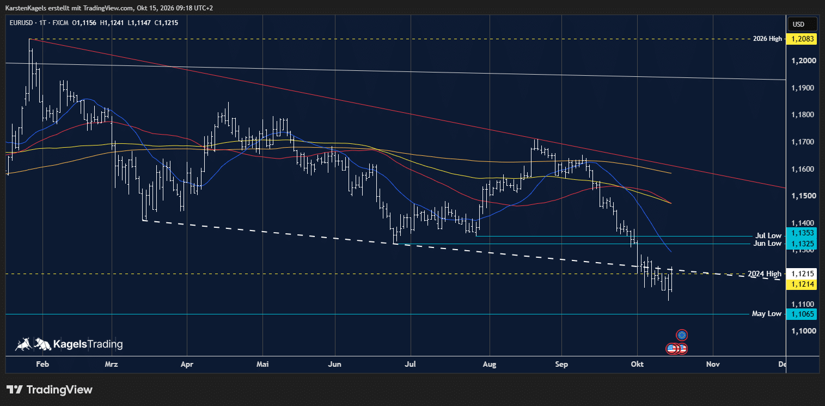Click Mrz on the time axis

pos(111,364)
